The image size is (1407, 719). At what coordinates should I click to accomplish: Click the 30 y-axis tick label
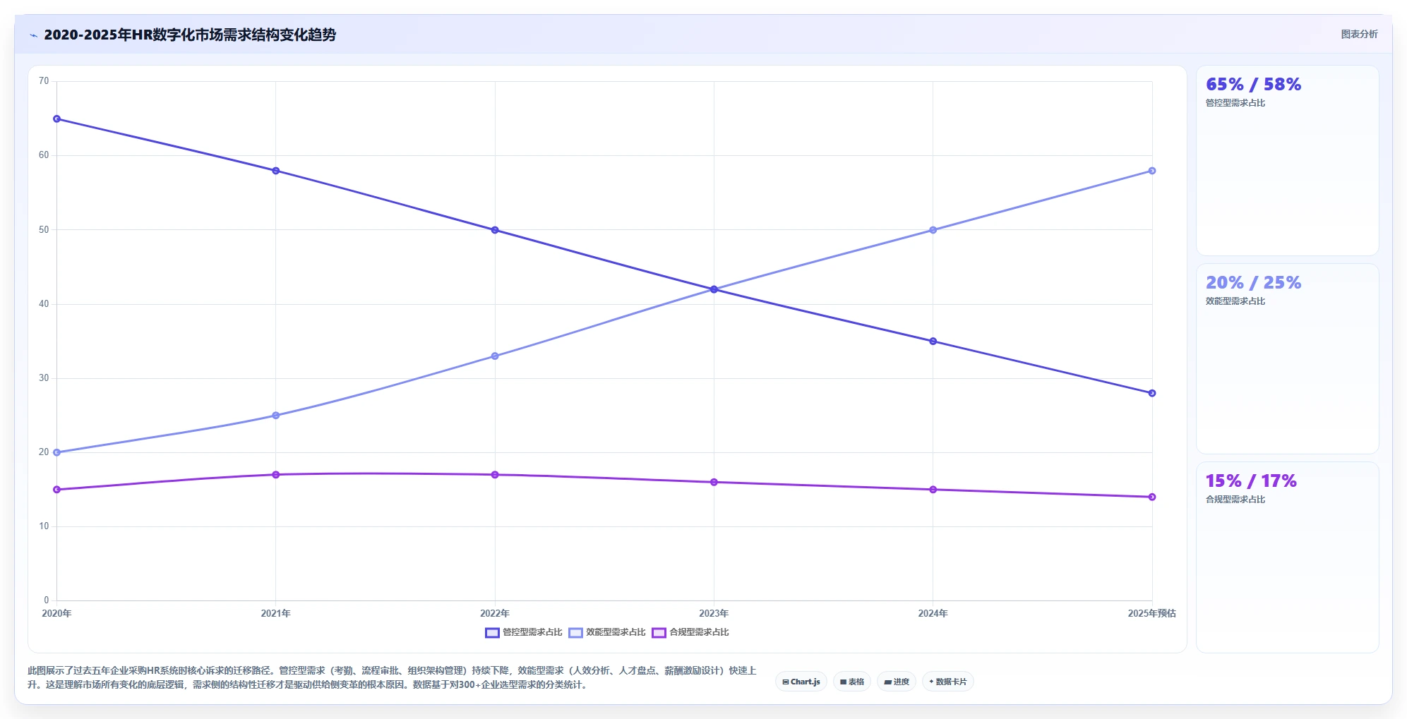pos(44,378)
